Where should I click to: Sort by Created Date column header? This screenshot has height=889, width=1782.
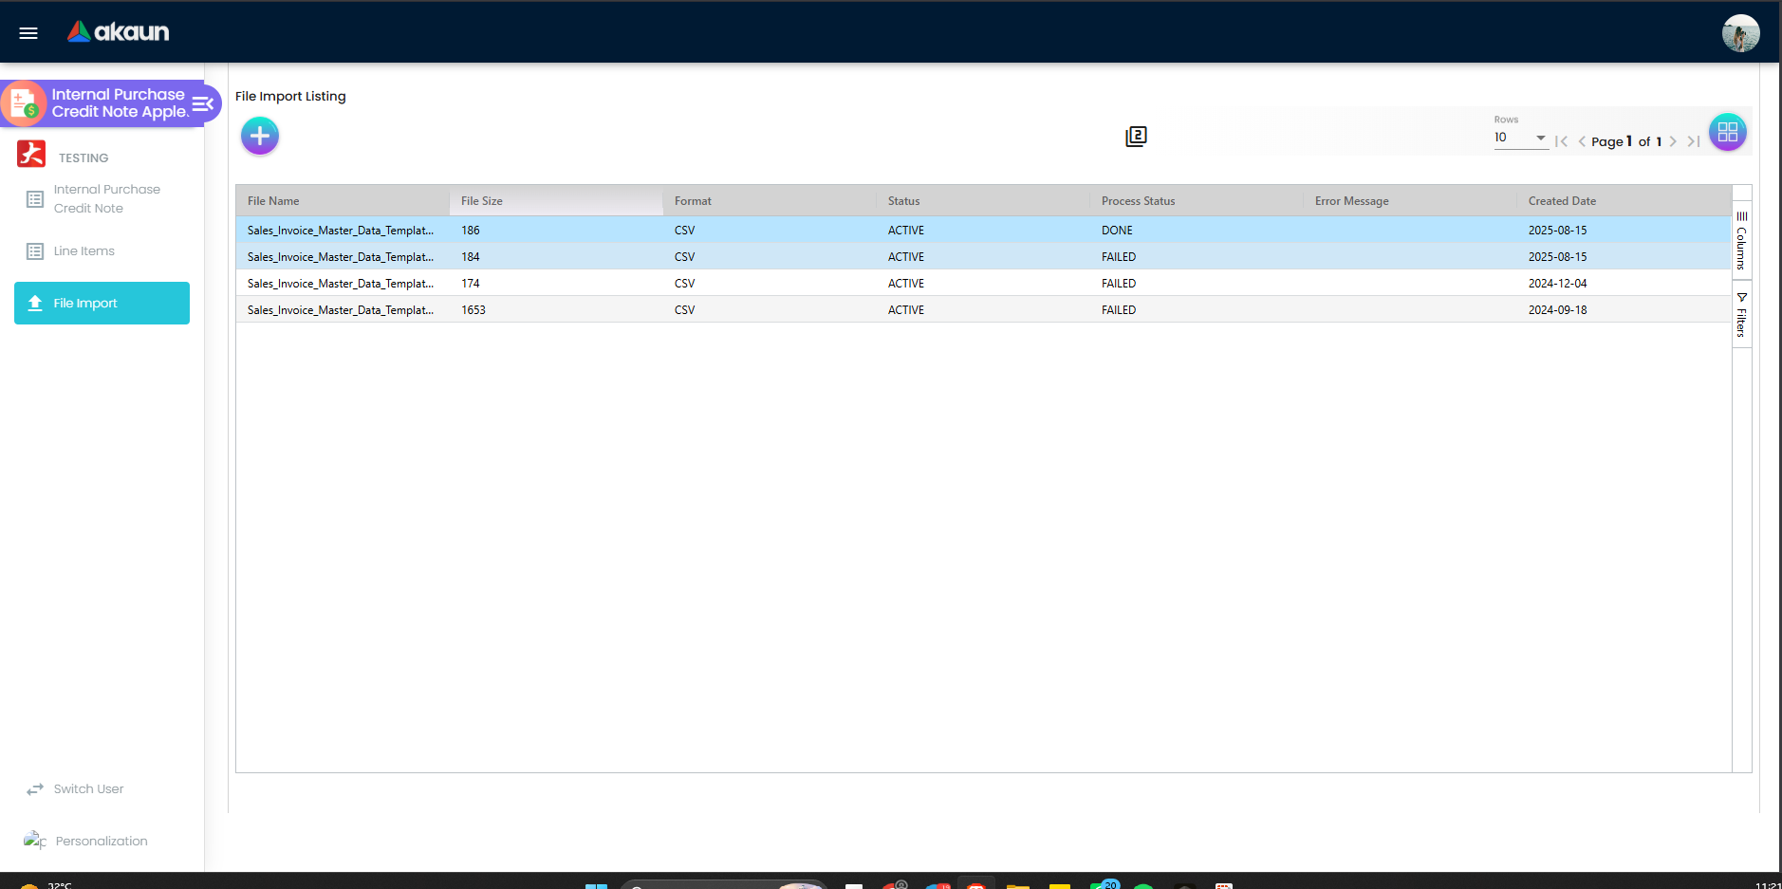1624,201
